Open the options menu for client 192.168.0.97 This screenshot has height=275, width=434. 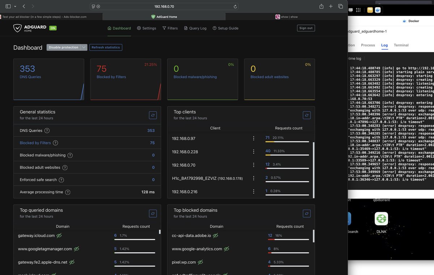coord(254,139)
